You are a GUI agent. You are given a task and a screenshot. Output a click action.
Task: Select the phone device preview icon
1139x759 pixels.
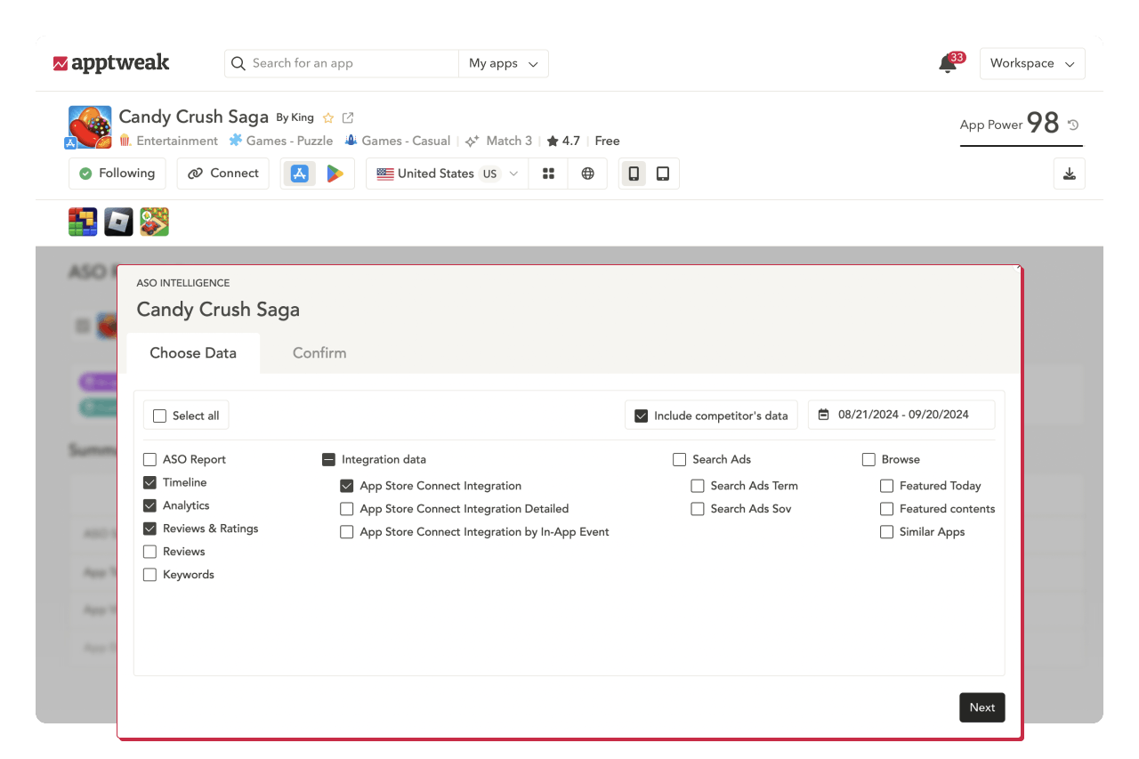(x=634, y=174)
